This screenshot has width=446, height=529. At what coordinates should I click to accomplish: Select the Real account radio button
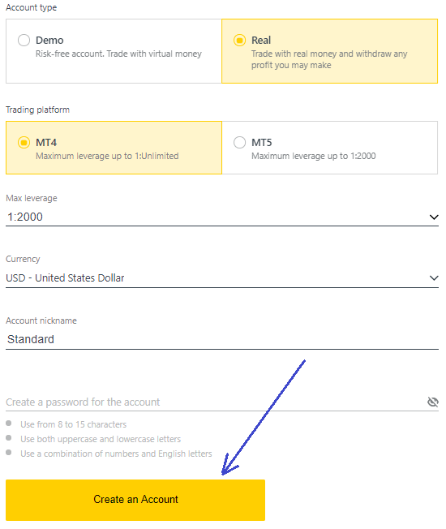(x=240, y=40)
